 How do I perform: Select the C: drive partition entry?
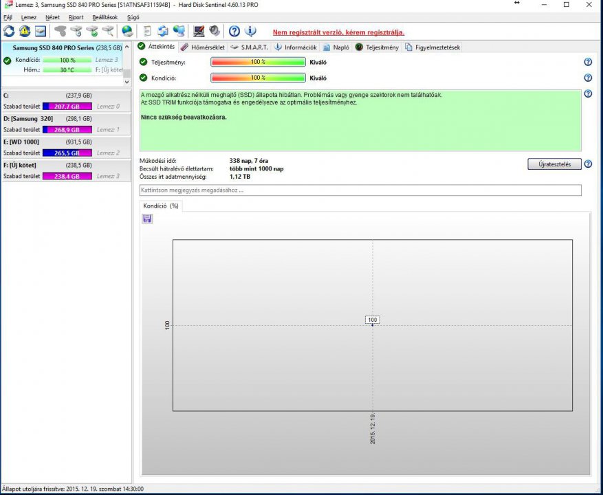pos(66,101)
